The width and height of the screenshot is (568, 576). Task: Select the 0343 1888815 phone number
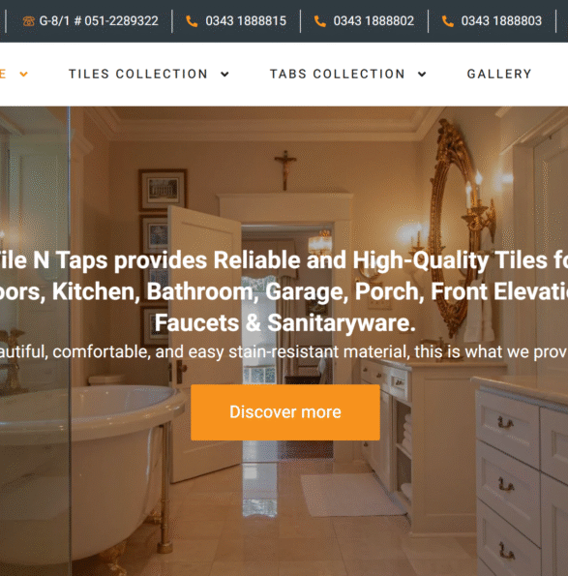pyautogui.click(x=246, y=21)
